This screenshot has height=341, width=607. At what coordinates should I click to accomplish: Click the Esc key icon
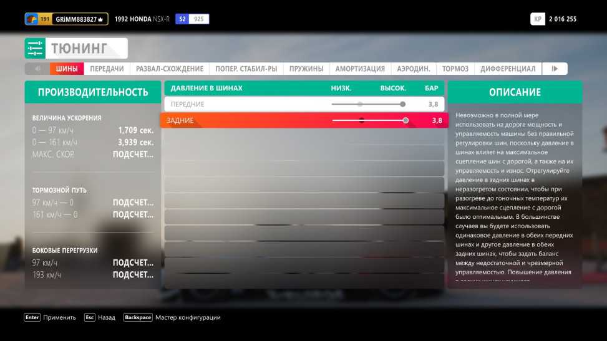pyautogui.click(x=90, y=317)
